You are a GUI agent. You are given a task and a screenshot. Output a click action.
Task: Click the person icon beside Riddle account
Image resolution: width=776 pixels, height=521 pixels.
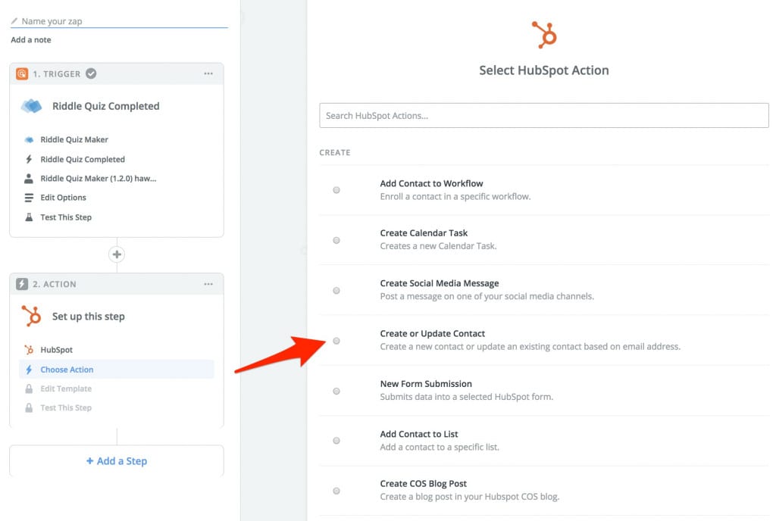(x=29, y=179)
